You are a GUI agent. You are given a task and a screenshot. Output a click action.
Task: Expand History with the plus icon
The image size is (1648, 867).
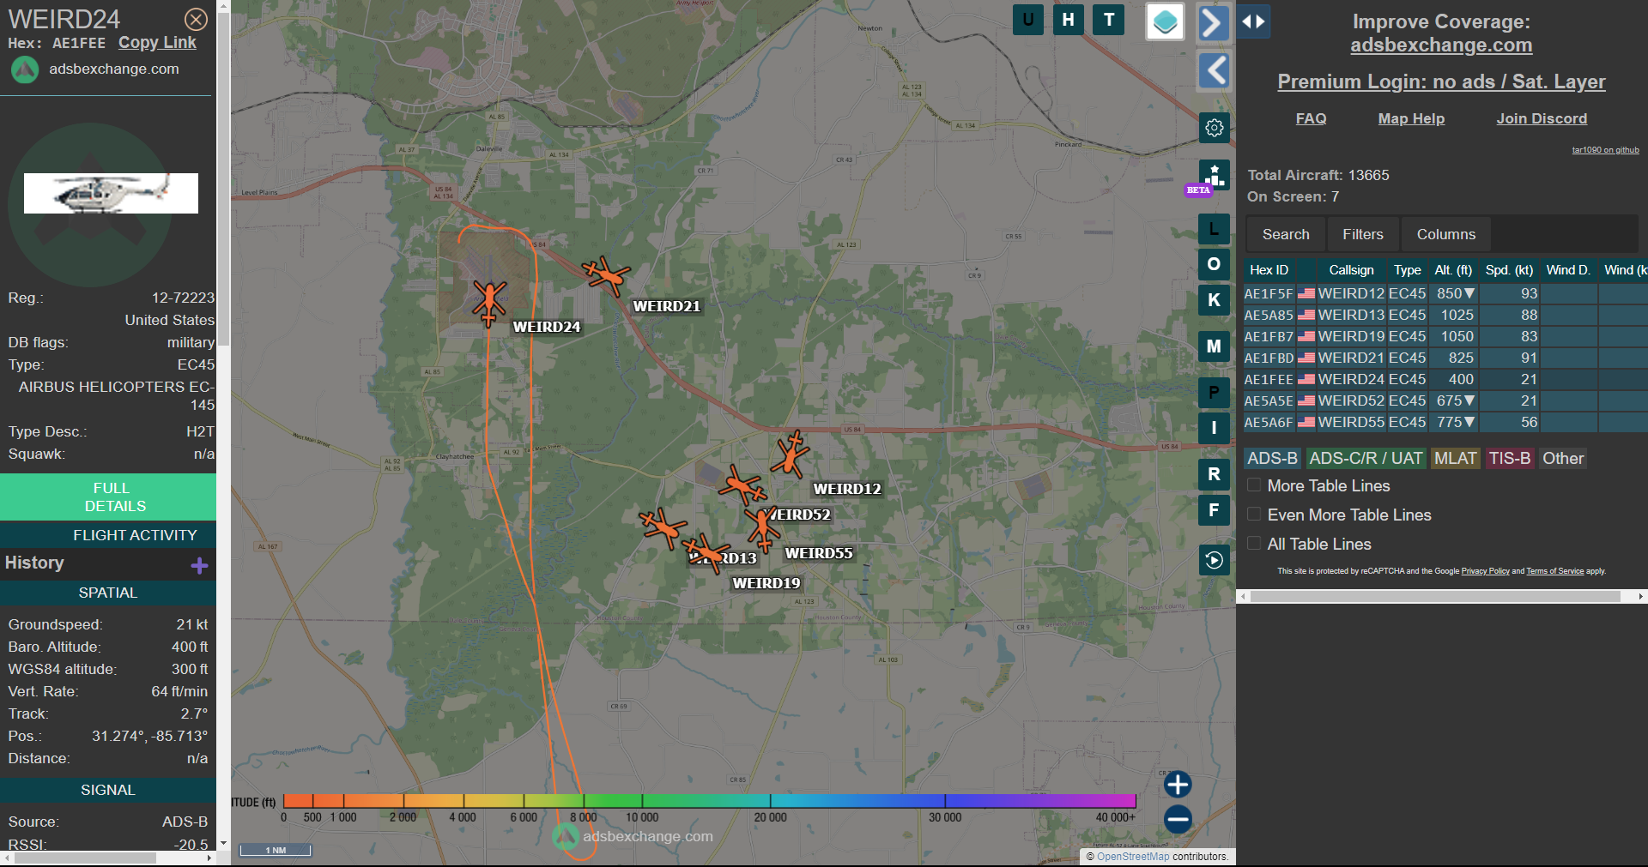pyautogui.click(x=200, y=565)
